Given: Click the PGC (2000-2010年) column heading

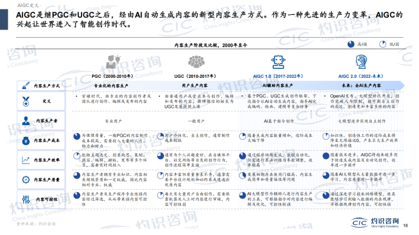Looking at the screenshot, I should pos(112,77).
